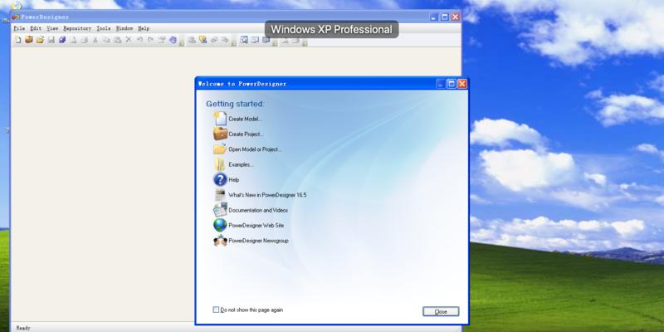
Task: Open the Window menu
Action: (x=124, y=28)
